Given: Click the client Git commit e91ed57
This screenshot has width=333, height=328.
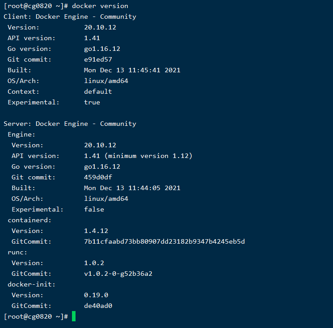Looking at the screenshot, I should (98, 59).
